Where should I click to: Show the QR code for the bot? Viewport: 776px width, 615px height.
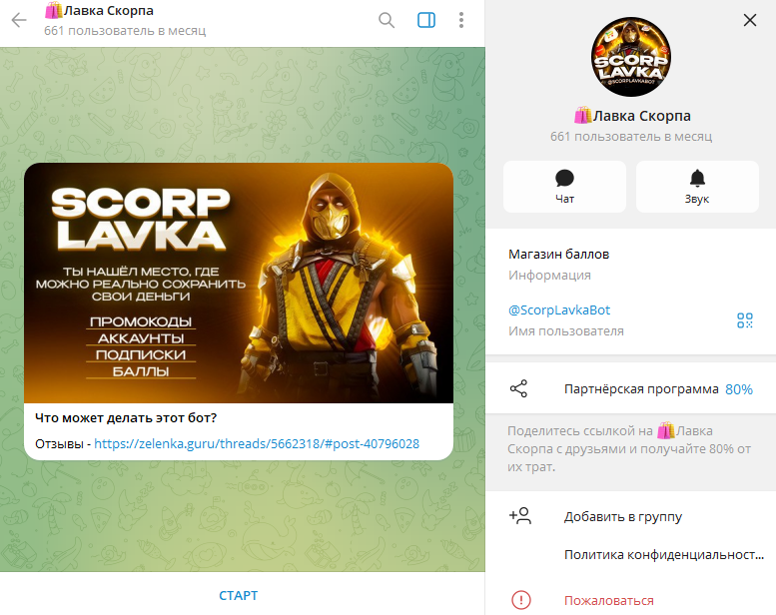tap(744, 320)
